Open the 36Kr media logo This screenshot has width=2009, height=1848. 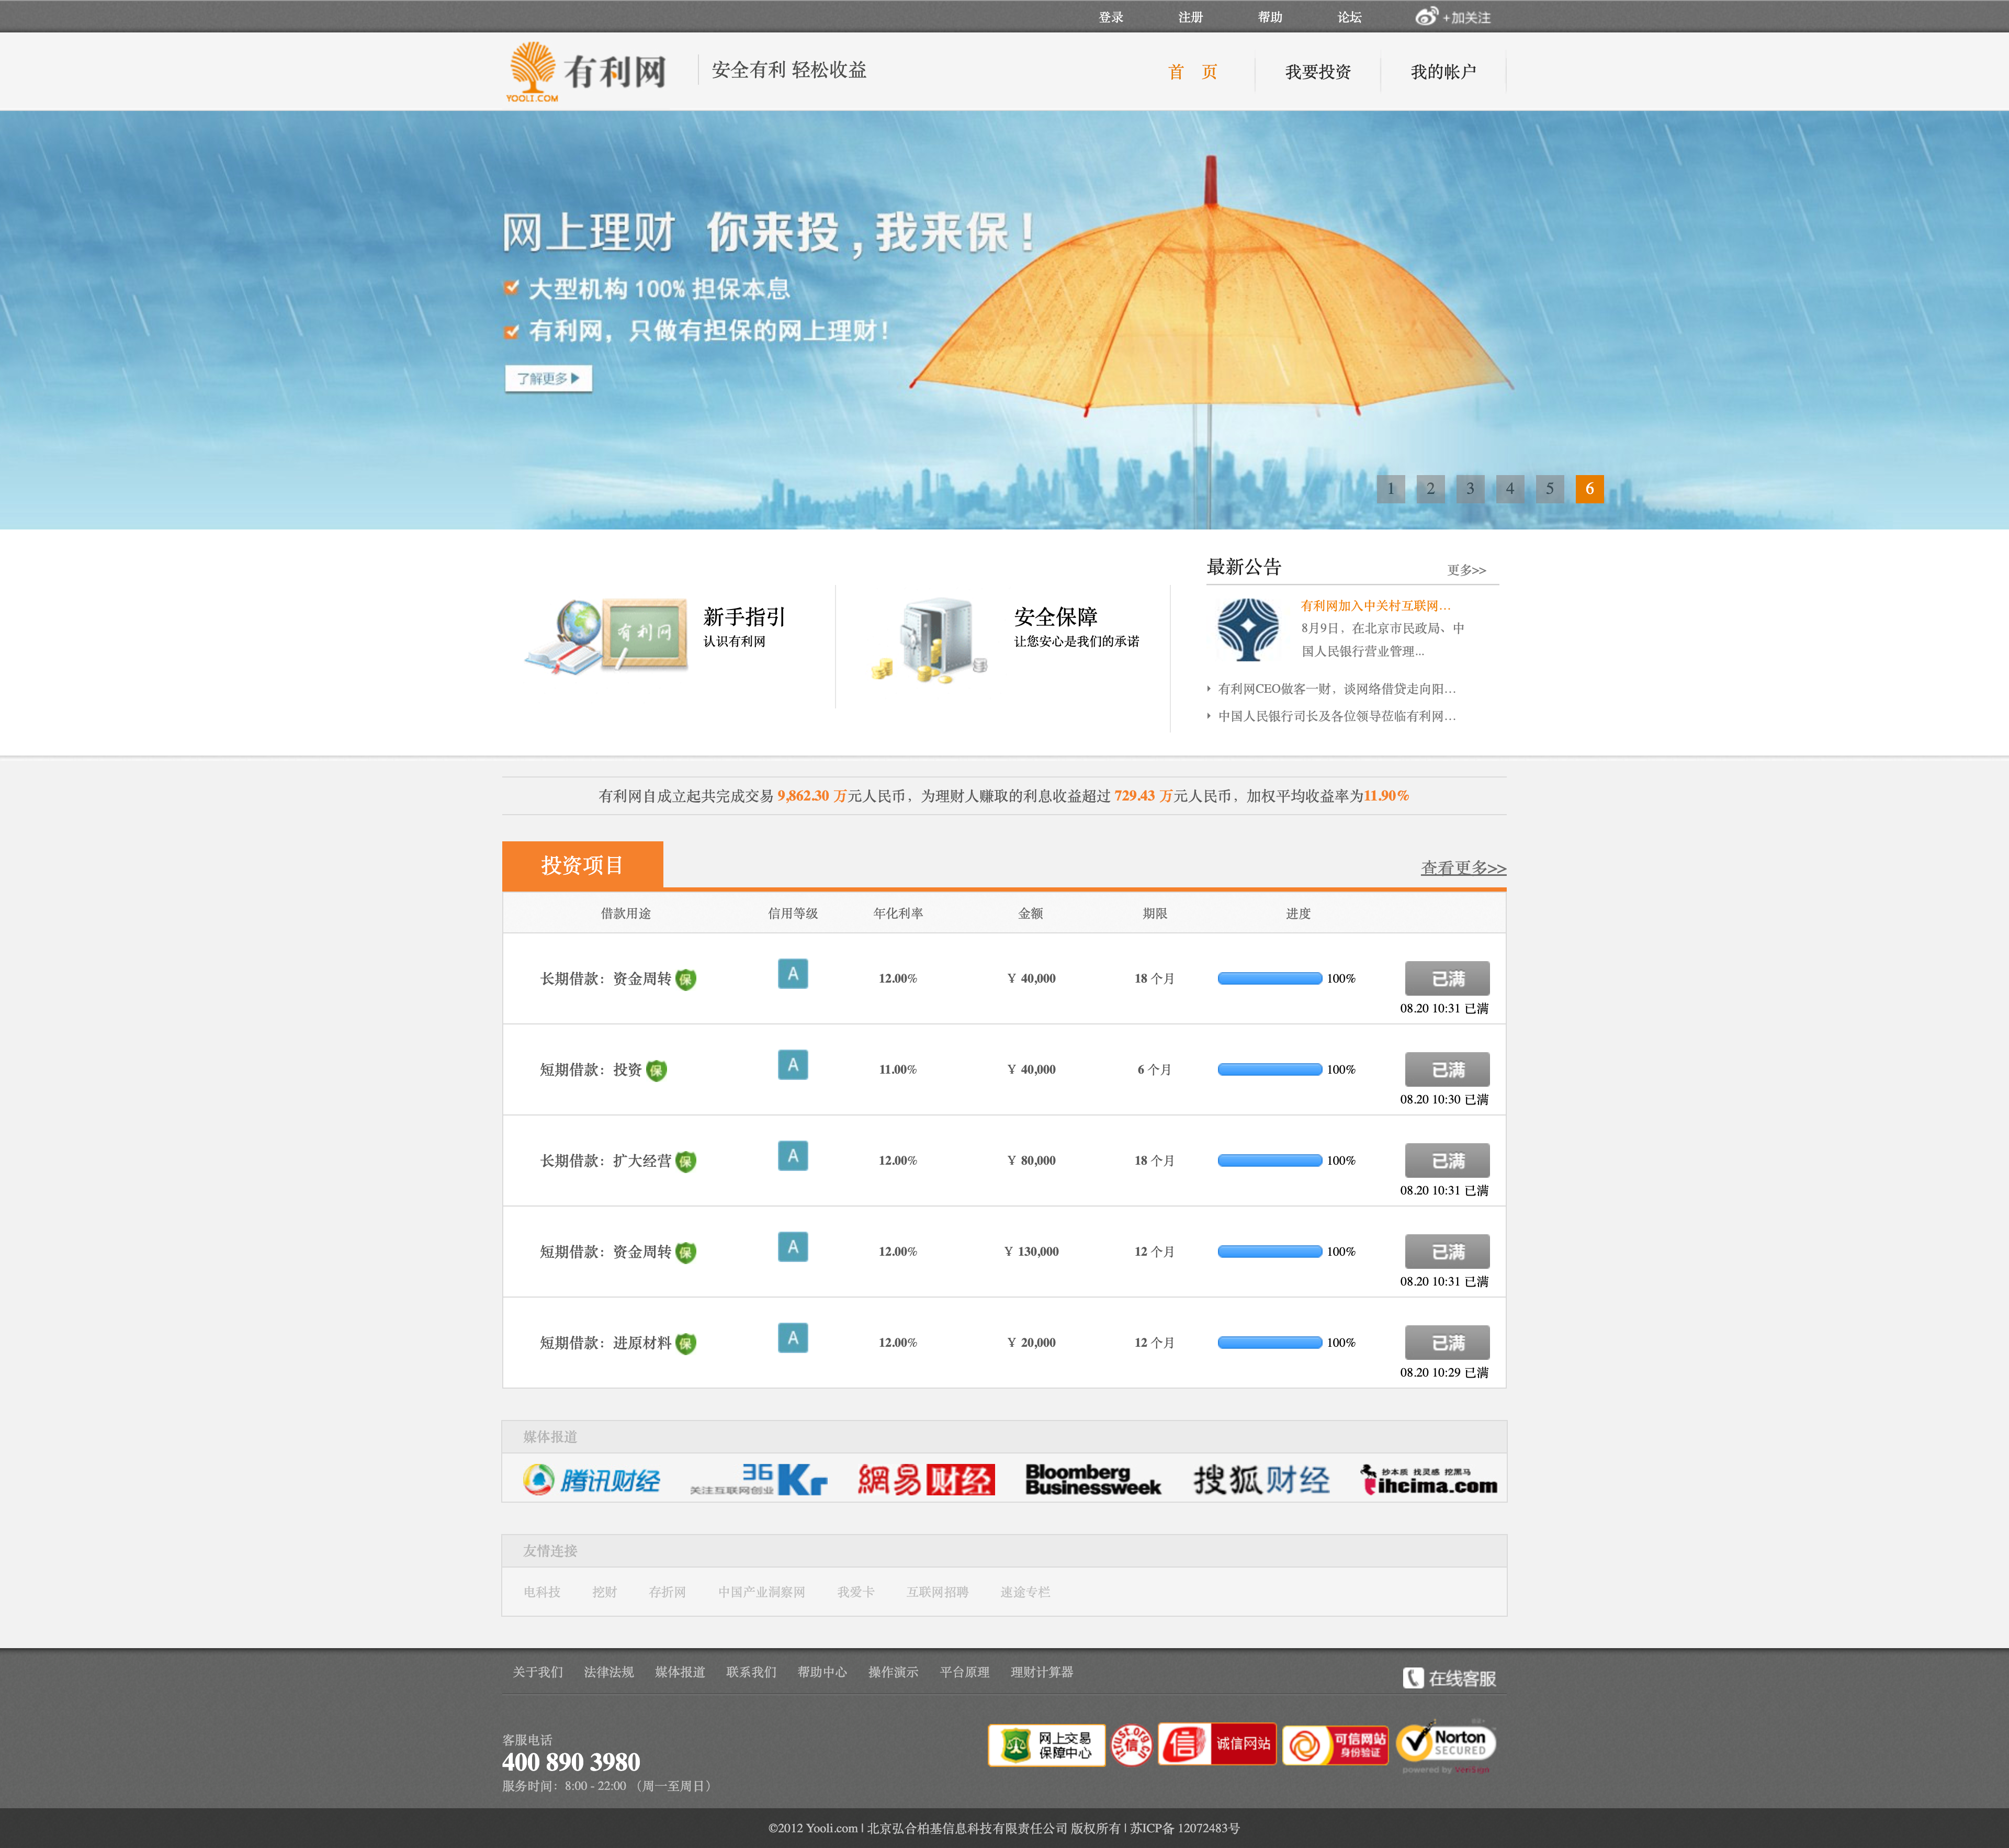[x=759, y=1480]
